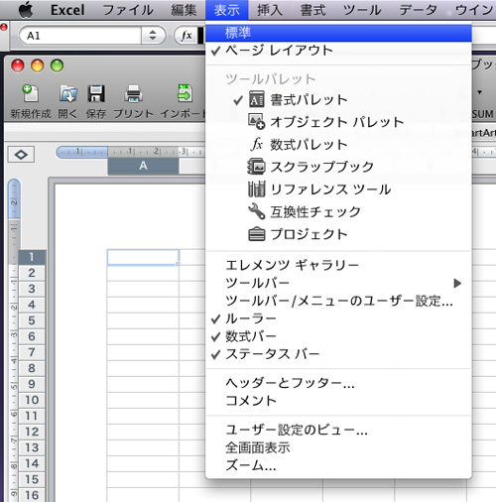Open the データ menu
496x502 pixels.
click(418, 10)
